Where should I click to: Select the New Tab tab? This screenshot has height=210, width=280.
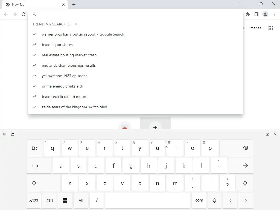35,5
